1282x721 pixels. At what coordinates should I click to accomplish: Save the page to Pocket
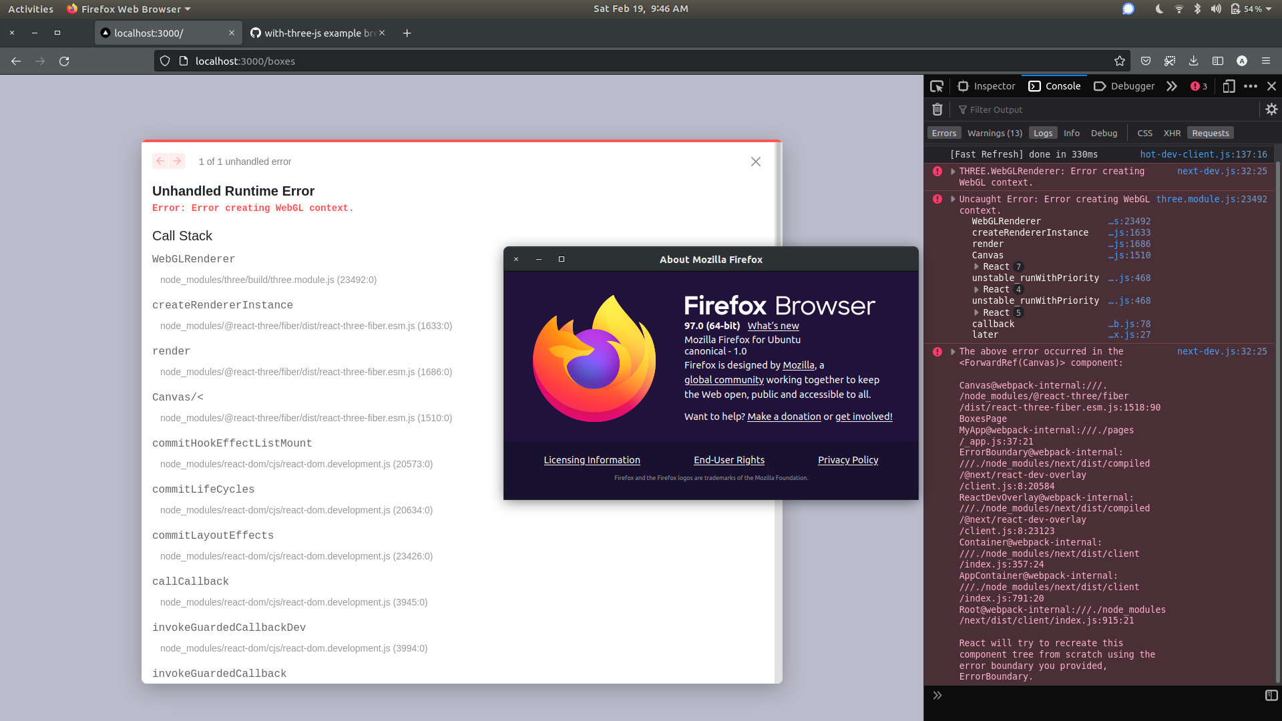pos(1146,61)
